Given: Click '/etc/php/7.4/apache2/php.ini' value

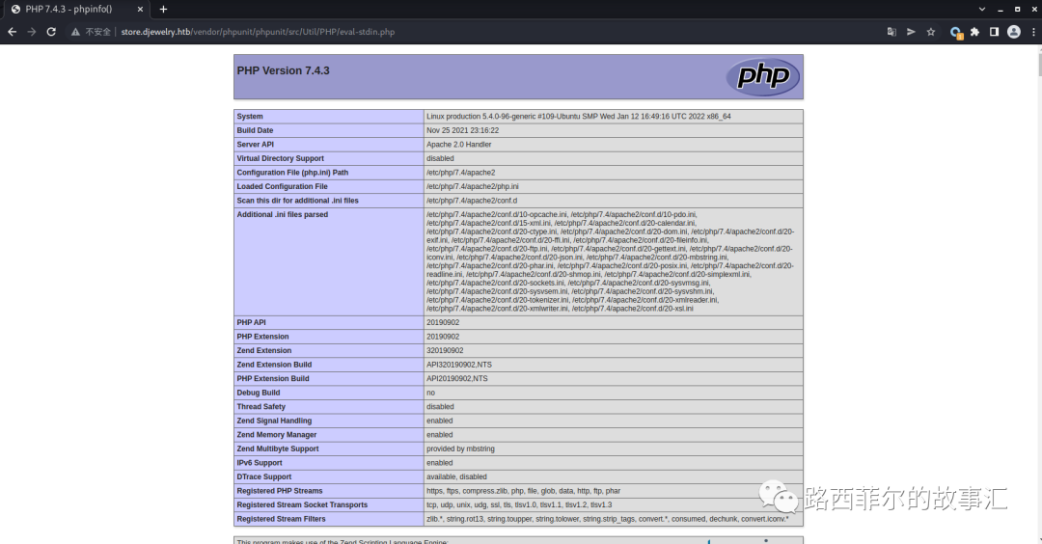Looking at the screenshot, I should (x=473, y=186).
